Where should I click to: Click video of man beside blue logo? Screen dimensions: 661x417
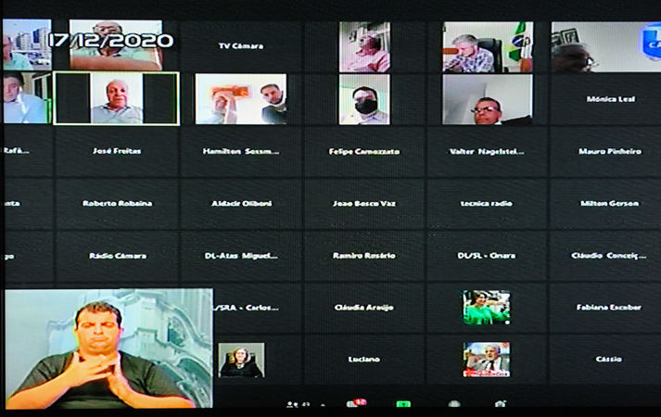tap(606, 46)
